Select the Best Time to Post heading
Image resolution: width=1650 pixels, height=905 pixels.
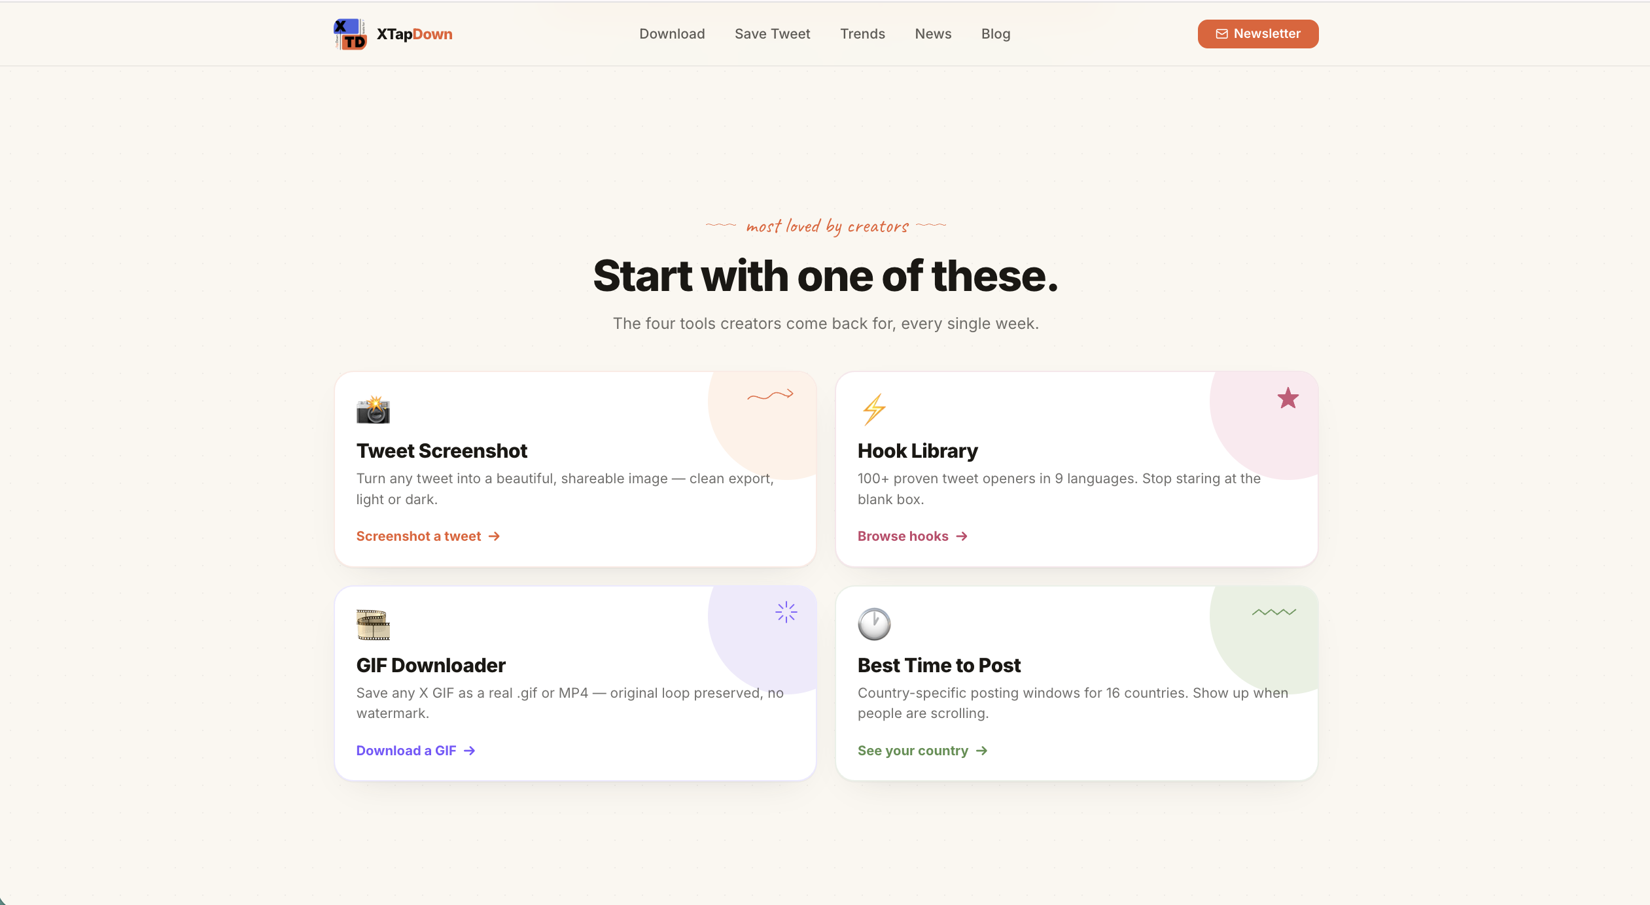click(x=939, y=665)
